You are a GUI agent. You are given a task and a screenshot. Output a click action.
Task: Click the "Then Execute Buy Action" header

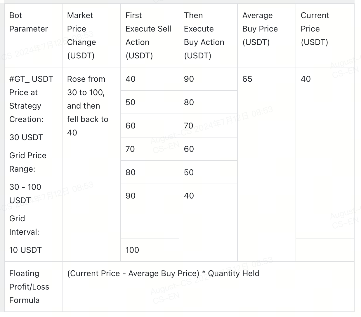click(x=204, y=35)
